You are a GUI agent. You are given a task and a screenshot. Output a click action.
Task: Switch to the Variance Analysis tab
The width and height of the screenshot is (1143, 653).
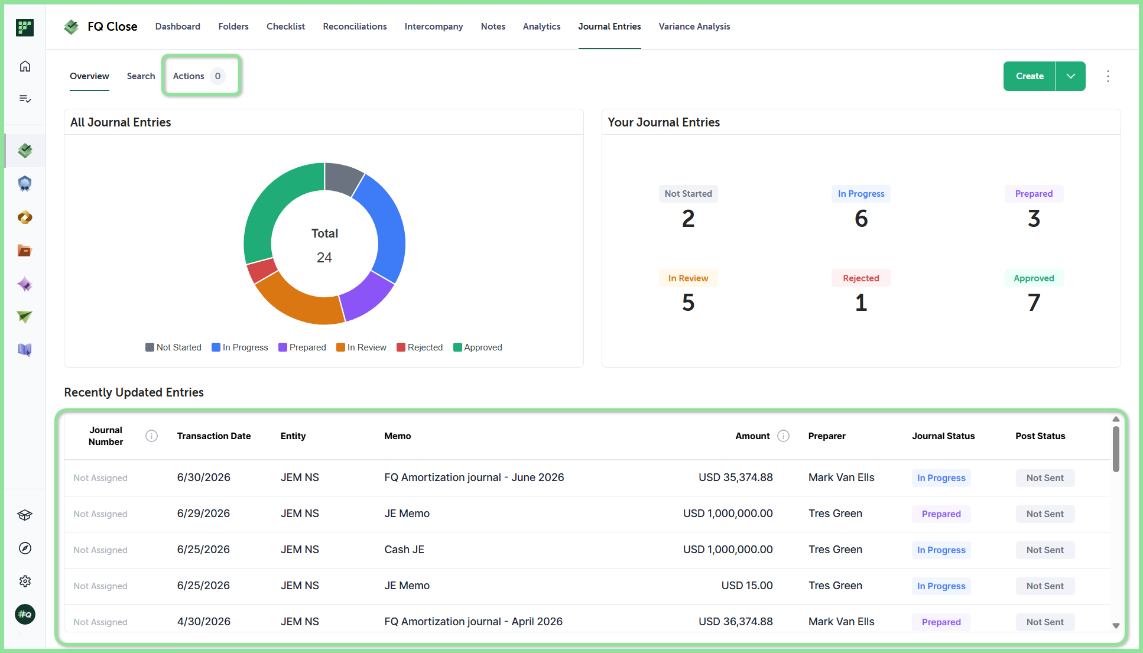(694, 27)
